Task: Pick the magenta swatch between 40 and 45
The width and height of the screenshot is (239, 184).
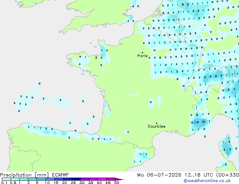Action: point(102,179)
